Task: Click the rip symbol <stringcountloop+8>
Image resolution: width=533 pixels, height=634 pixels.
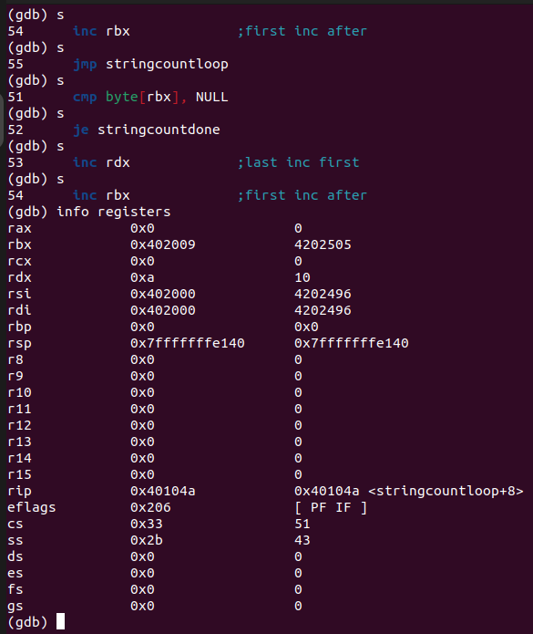Action: [446, 491]
